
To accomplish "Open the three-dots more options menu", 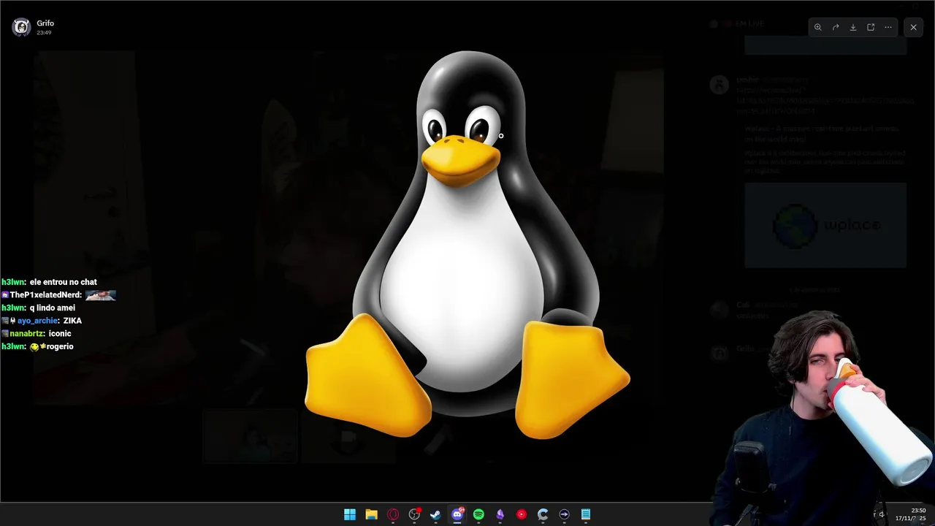I will click(x=888, y=27).
